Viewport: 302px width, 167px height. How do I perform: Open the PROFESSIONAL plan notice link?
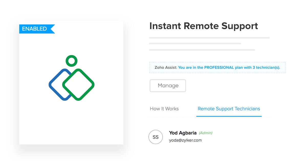tap(229, 67)
